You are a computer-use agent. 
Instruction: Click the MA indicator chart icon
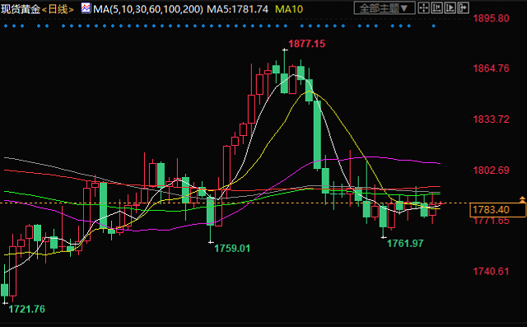(86, 8)
